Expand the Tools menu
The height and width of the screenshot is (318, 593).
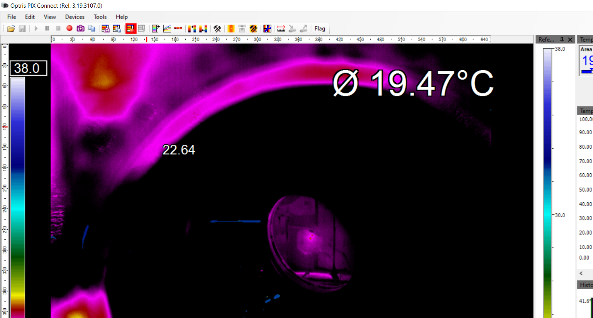pos(100,17)
